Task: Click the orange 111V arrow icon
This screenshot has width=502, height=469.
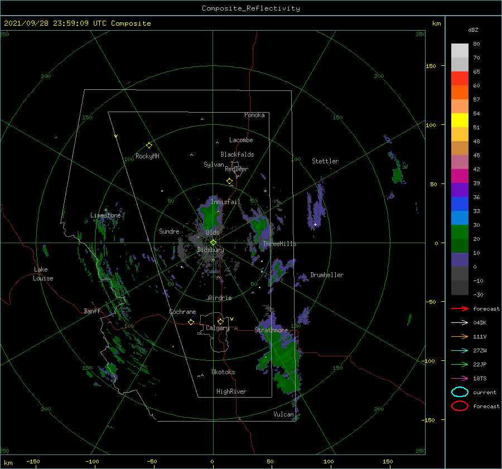Action: pyautogui.click(x=460, y=336)
